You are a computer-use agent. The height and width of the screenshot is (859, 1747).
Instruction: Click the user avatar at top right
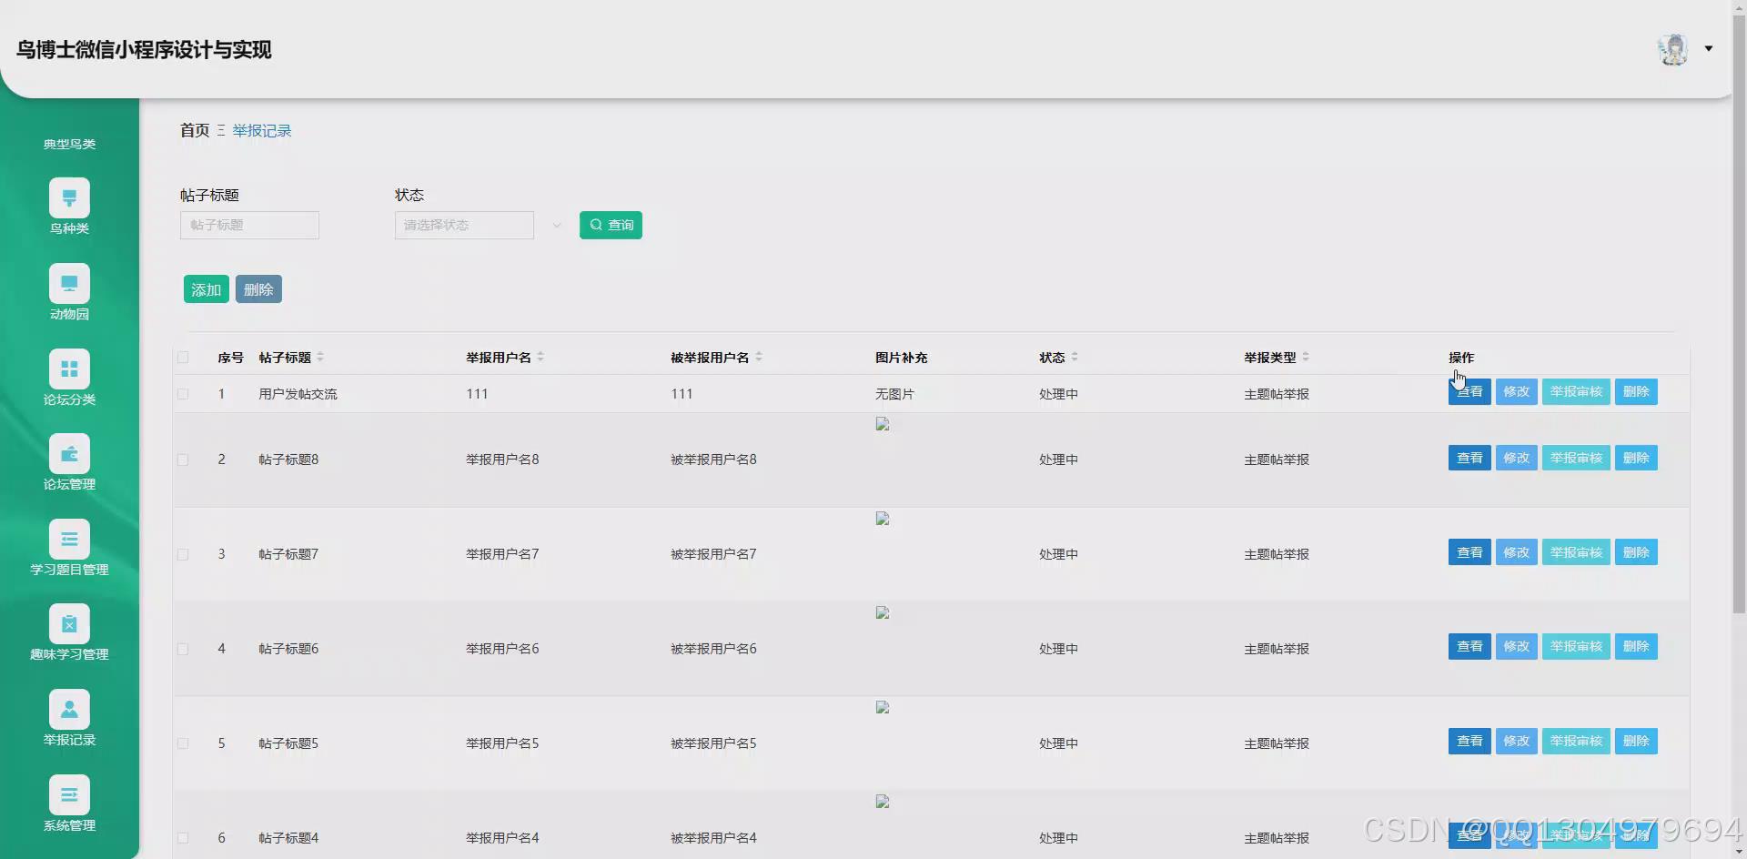[x=1672, y=49]
